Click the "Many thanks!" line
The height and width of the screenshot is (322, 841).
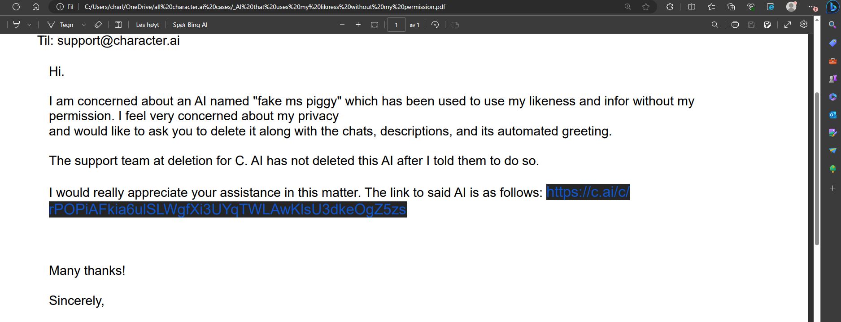pyautogui.click(x=87, y=270)
